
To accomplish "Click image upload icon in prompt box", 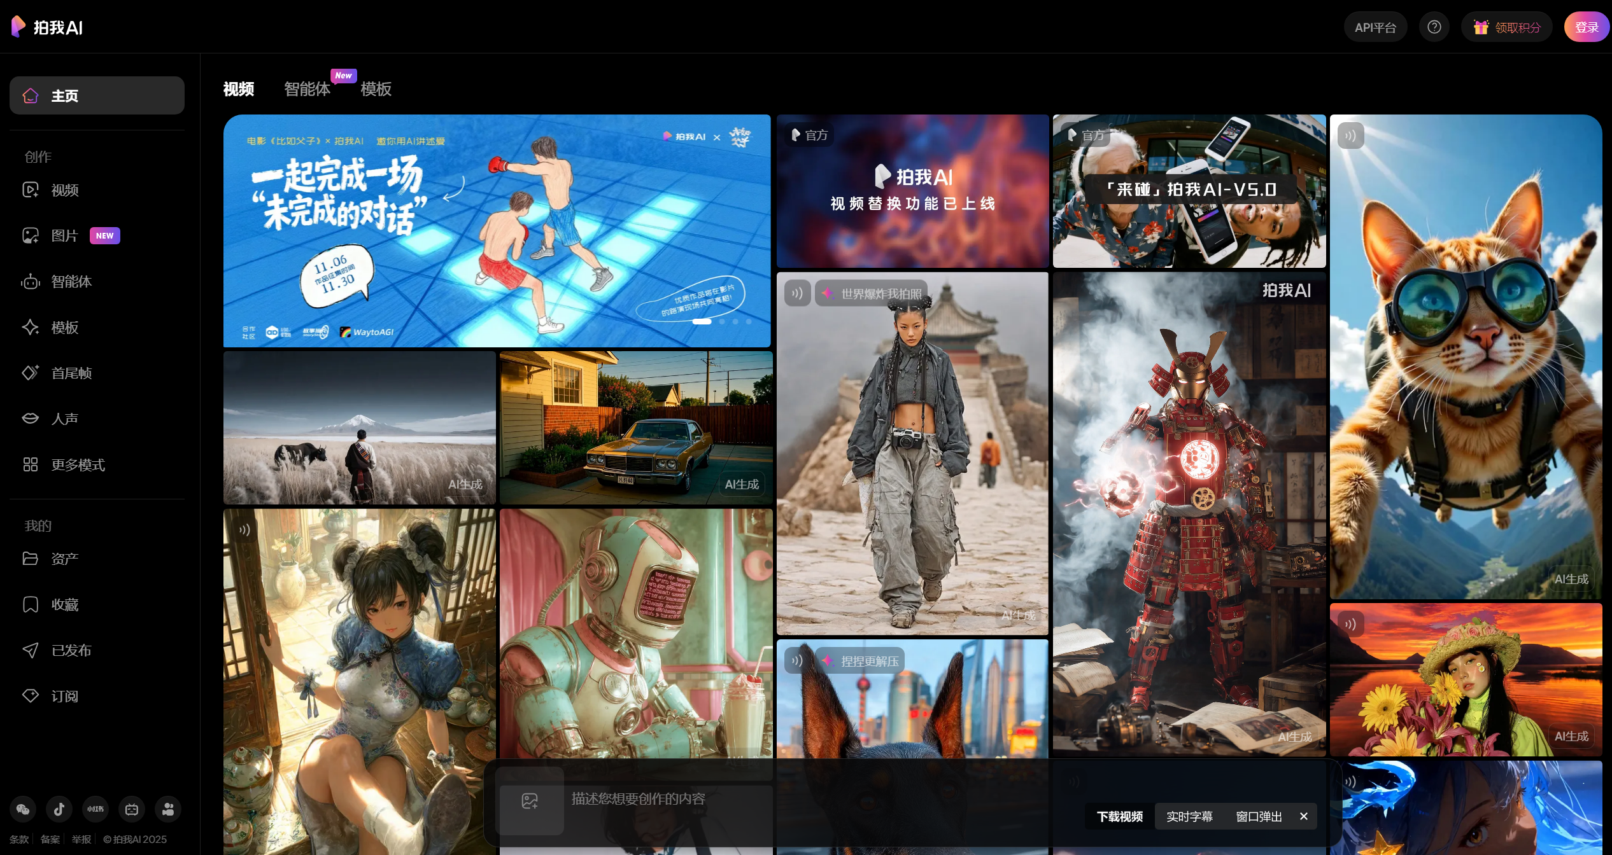I will click(x=530, y=801).
